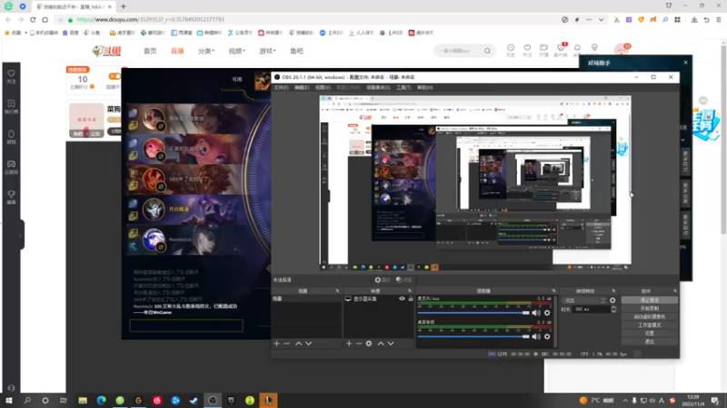Move the source up in sources list
727x408 pixels.
click(x=381, y=344)
